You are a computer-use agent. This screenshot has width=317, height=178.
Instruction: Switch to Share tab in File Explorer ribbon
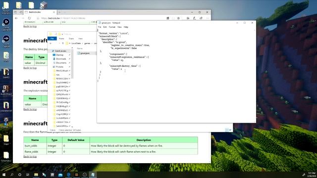point(71,39)
